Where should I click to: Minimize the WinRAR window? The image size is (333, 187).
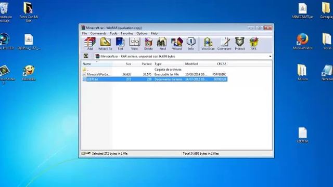point(251,28)
